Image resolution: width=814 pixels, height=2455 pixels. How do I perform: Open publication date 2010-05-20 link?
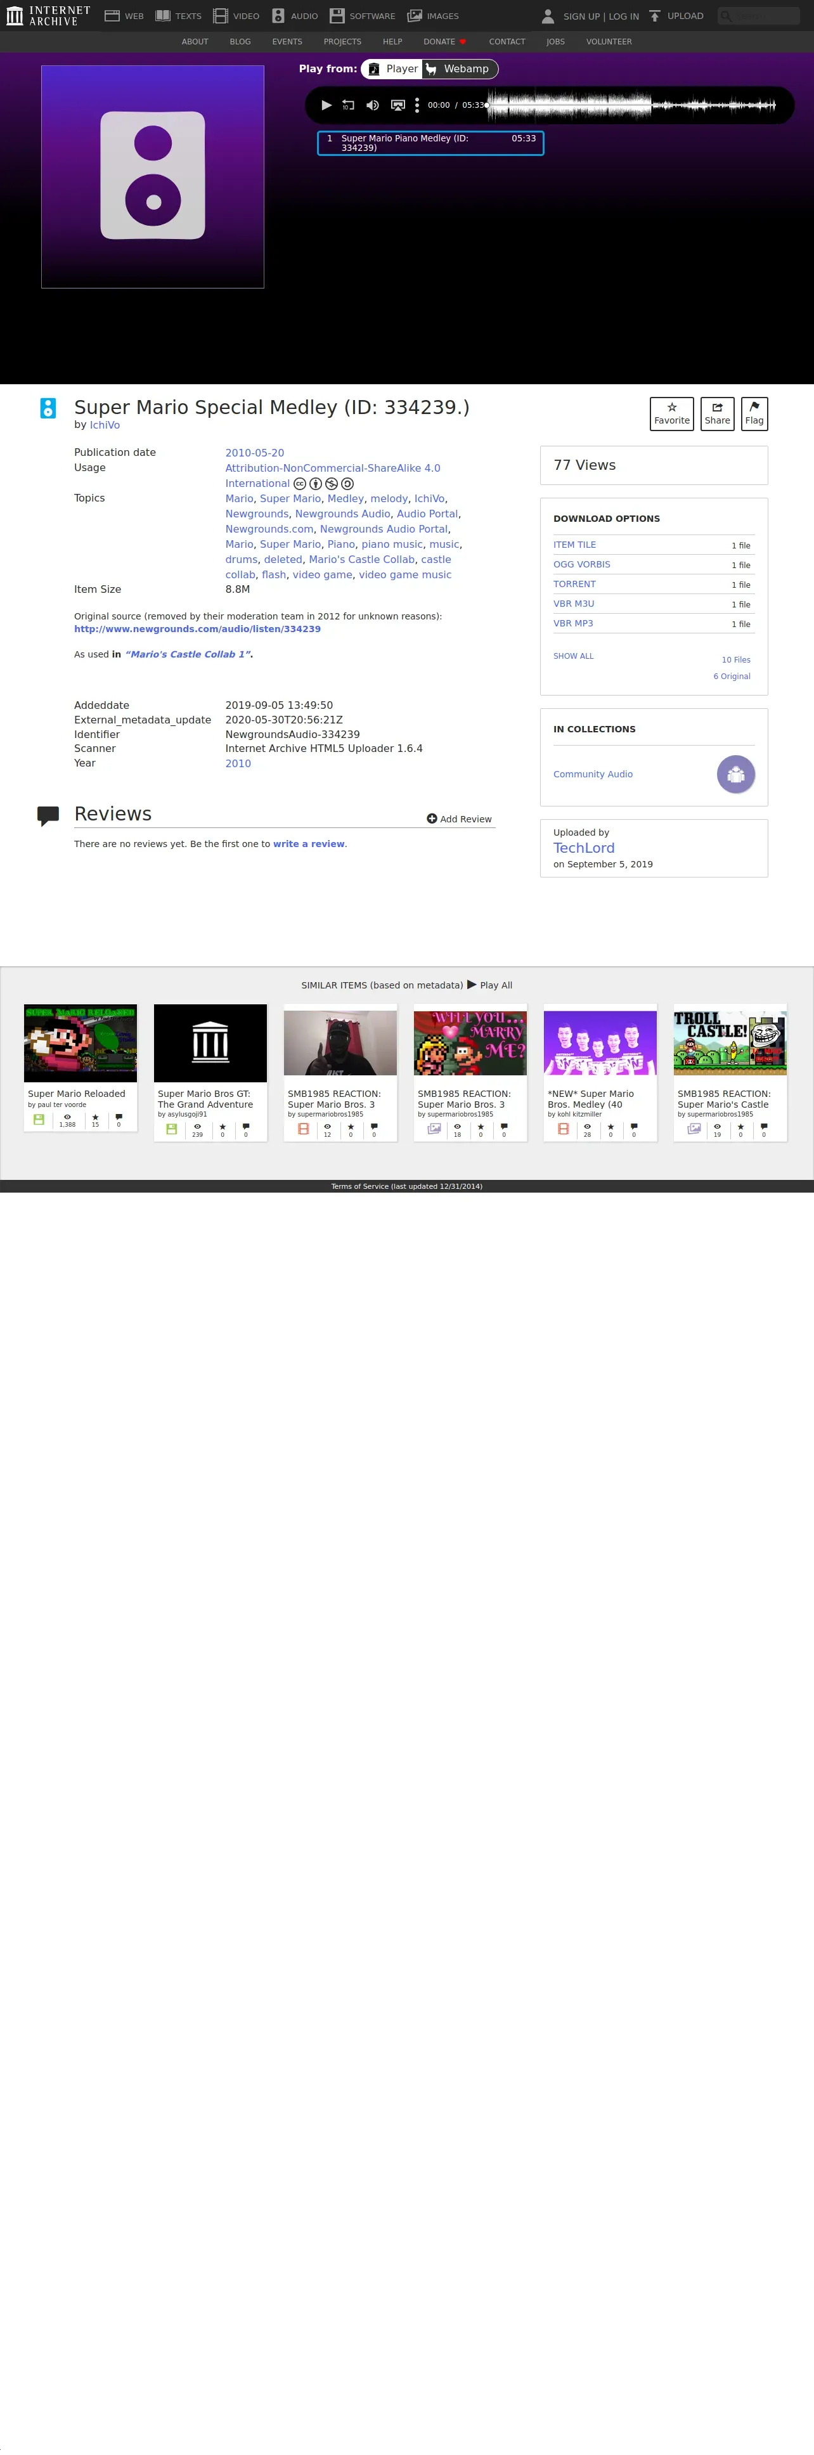point(254,453)
